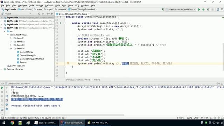
Task: Collapse all in the Project panel header
Action: [43, 14]
